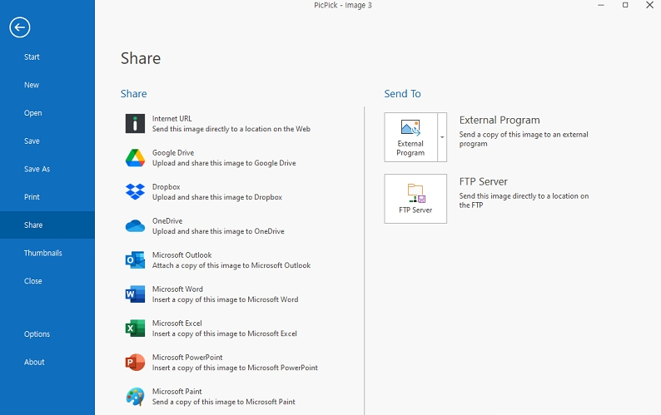The width and height of the screenshot is (661, 415).
Task: Click the External Program button
Action: click(410, 137)
